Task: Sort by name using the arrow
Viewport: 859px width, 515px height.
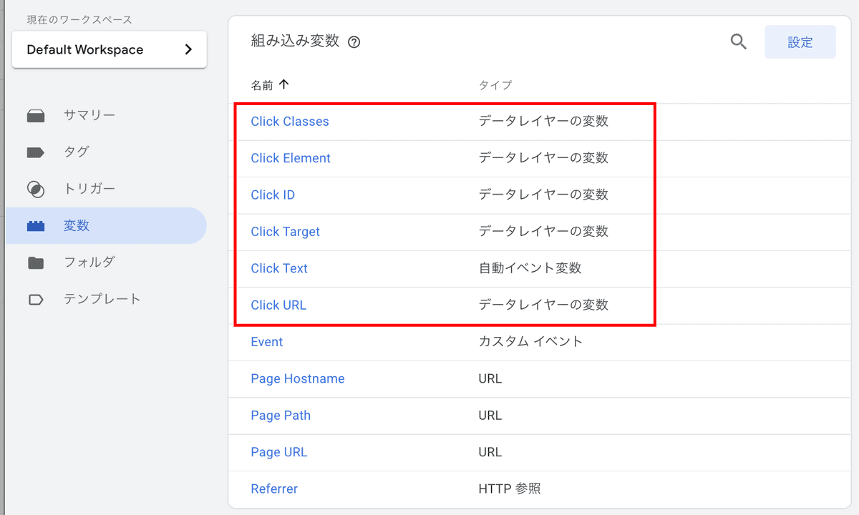Action: [283, 84]
